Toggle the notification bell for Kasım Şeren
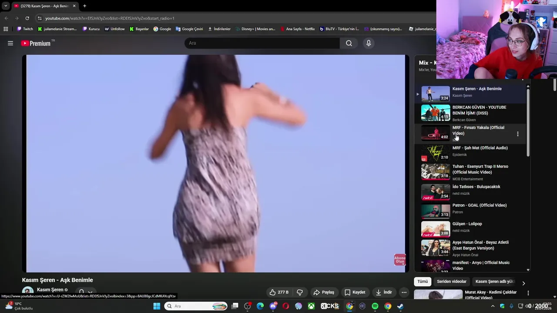Screen dimensions: 557x313 (x=81, y=292)
